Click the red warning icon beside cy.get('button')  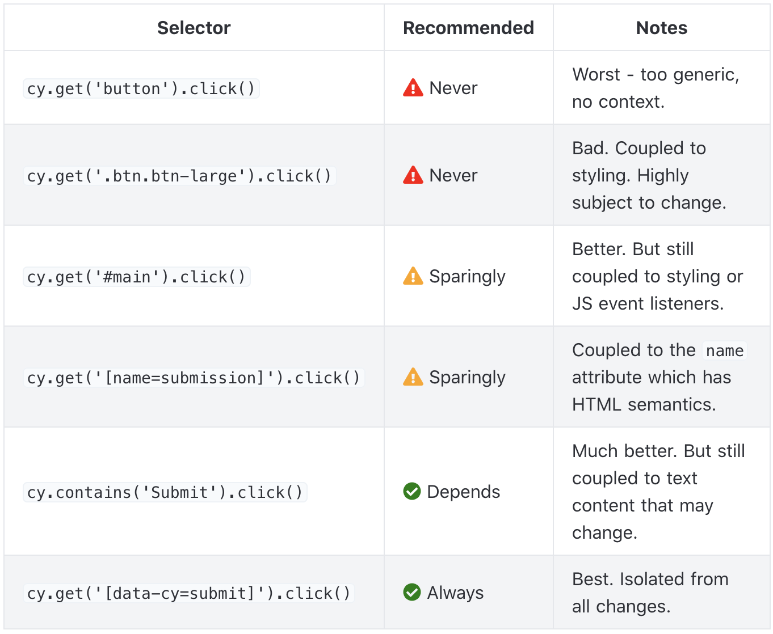tap(413, 88)
